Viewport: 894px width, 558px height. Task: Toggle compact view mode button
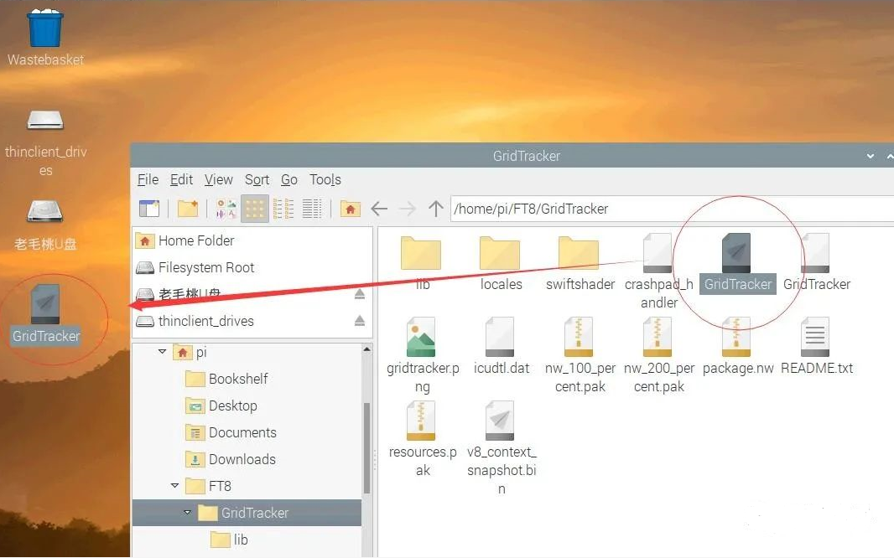[283, 209]
